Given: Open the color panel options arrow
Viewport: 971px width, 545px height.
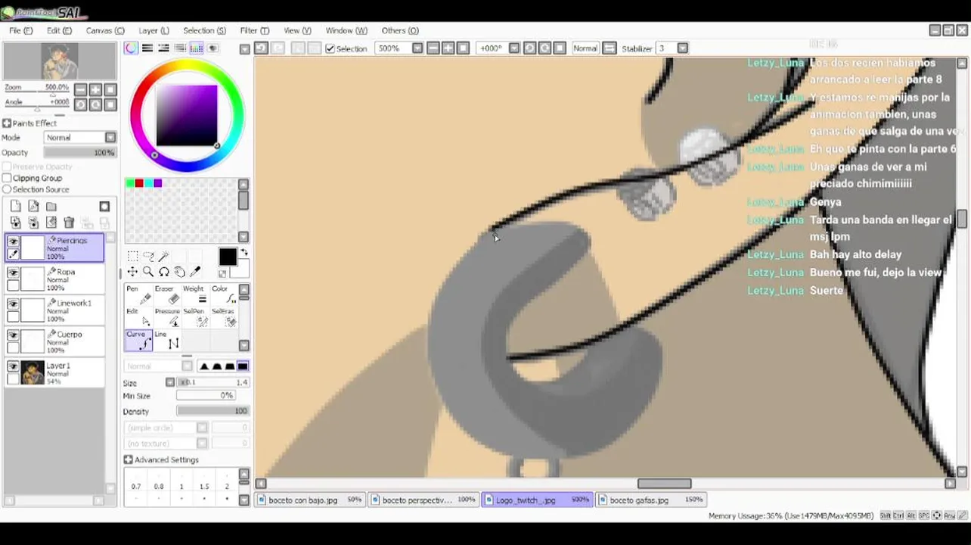Looking at the screenshot, I should (x=244, y=49).
